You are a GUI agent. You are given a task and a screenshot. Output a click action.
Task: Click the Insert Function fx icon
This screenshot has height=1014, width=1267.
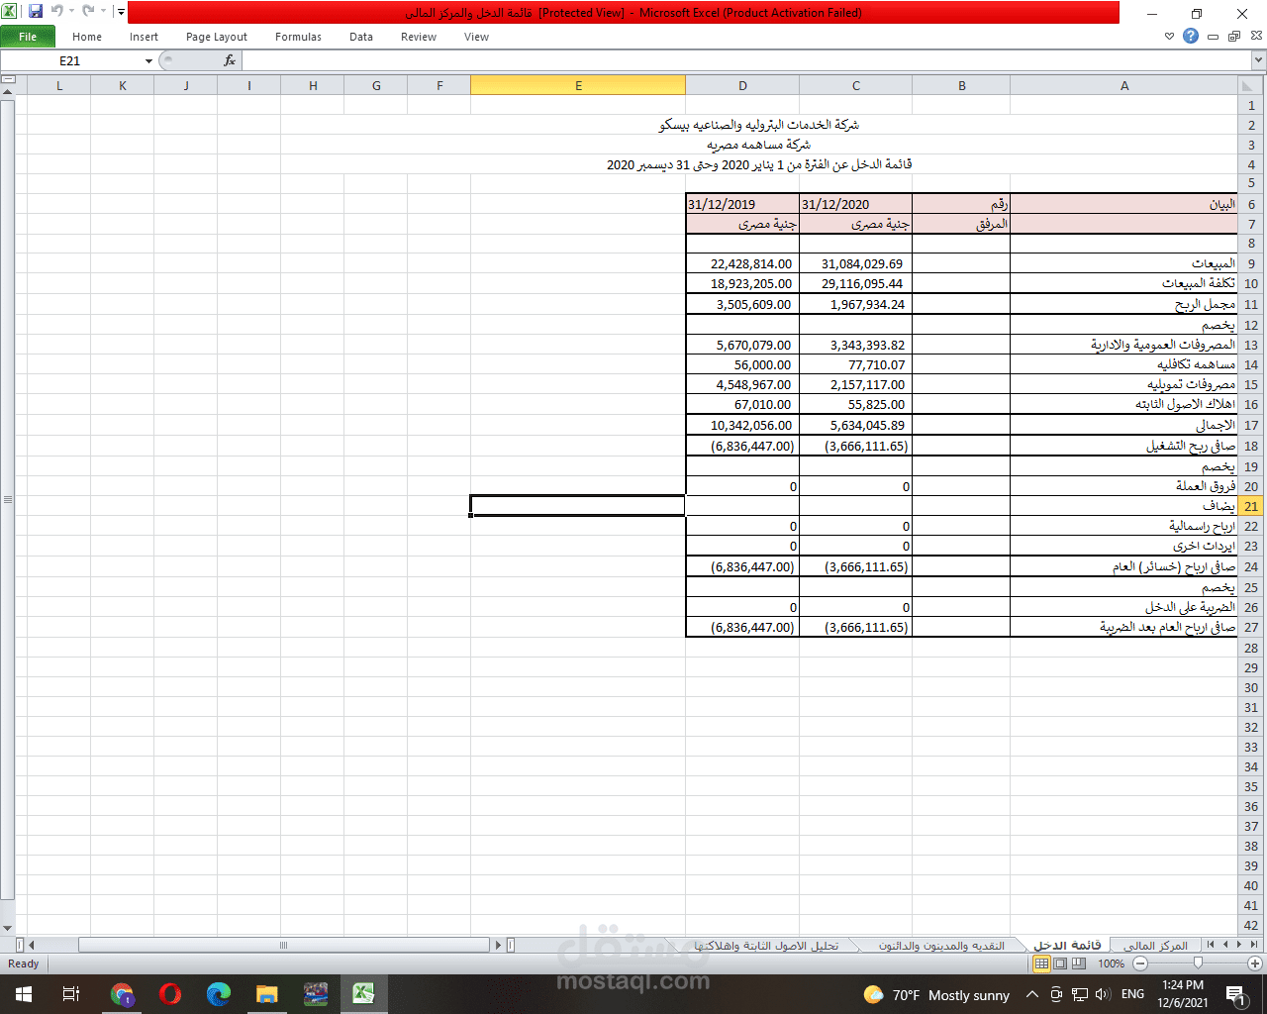pyautogui.click(x=230, y=60)
